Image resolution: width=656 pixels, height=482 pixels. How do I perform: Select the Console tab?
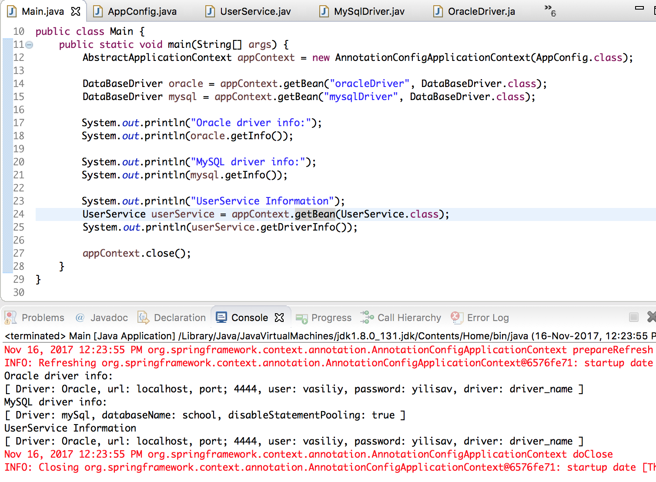[249, 318]
